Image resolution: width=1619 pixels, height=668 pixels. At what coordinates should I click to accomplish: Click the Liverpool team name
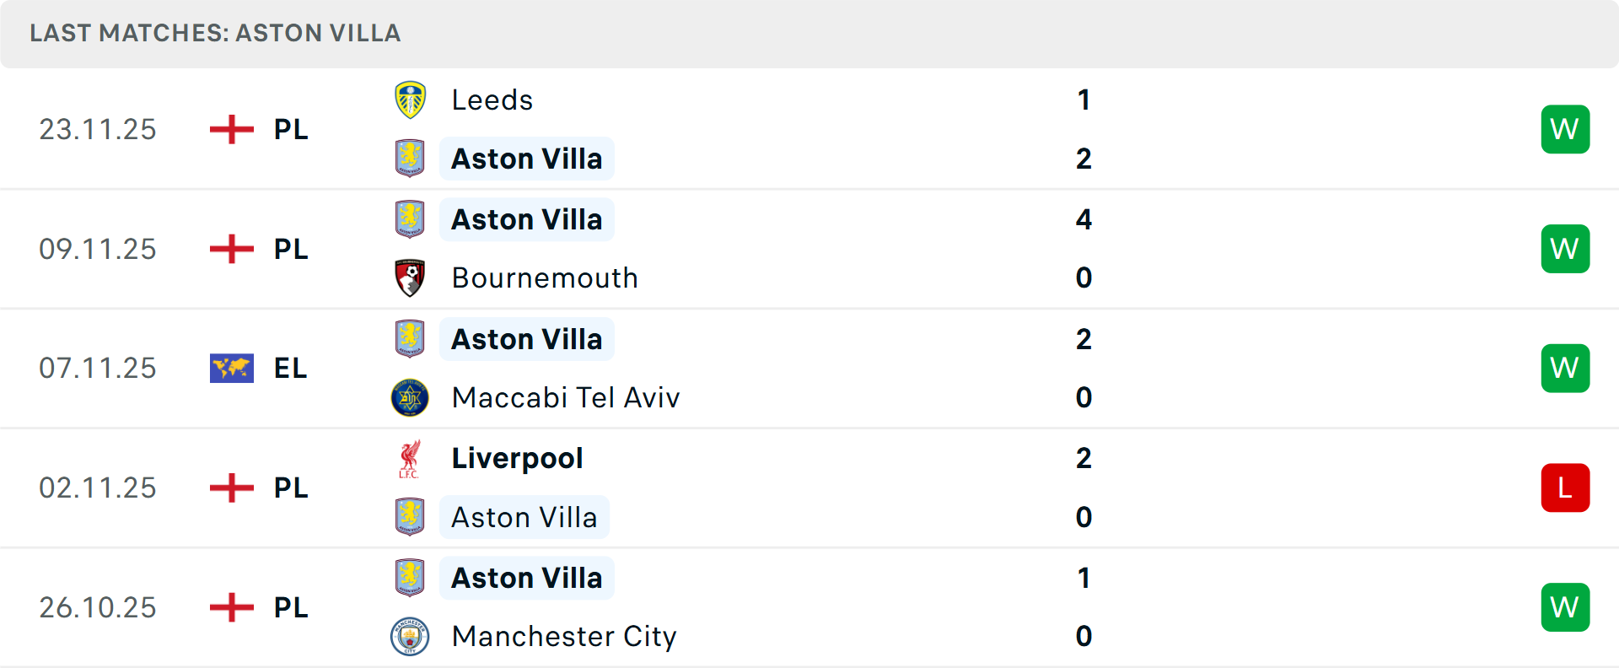[517, 458]
